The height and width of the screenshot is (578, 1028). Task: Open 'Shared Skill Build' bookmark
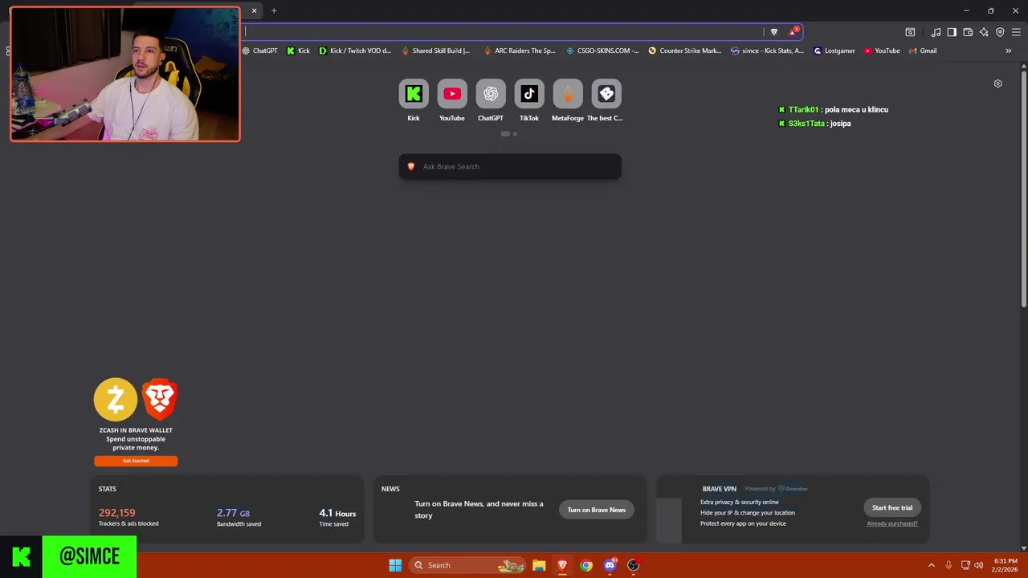tap(435, 51)
